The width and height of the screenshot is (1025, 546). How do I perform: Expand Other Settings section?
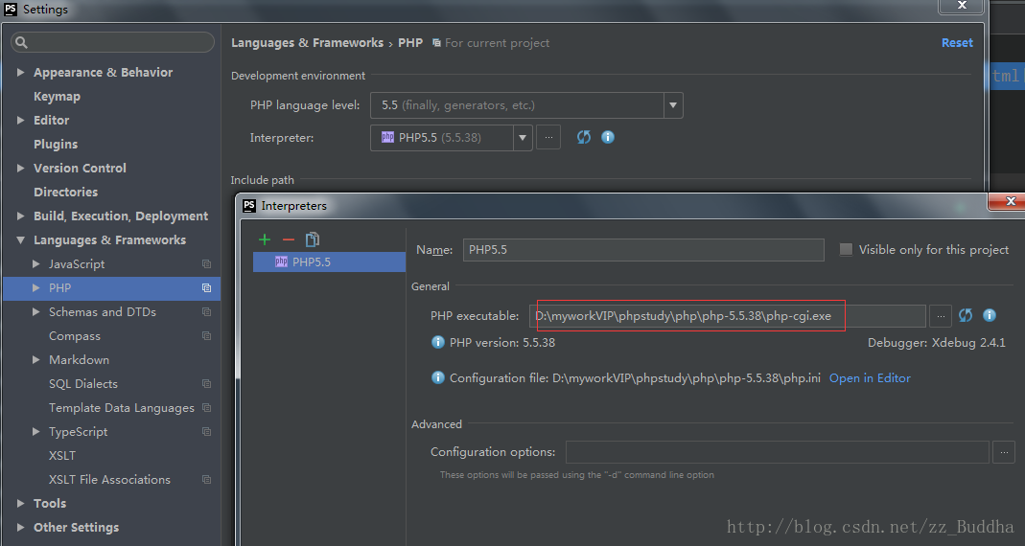tap(20, 528)
